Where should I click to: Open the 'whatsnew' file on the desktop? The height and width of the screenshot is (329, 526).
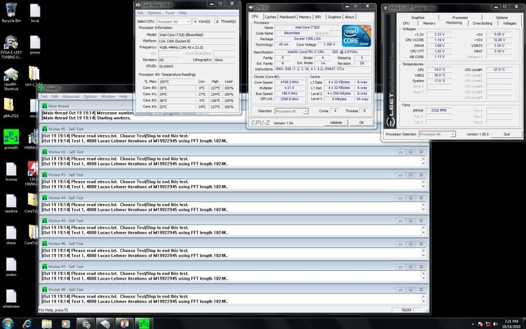click(x=11, y=299)
